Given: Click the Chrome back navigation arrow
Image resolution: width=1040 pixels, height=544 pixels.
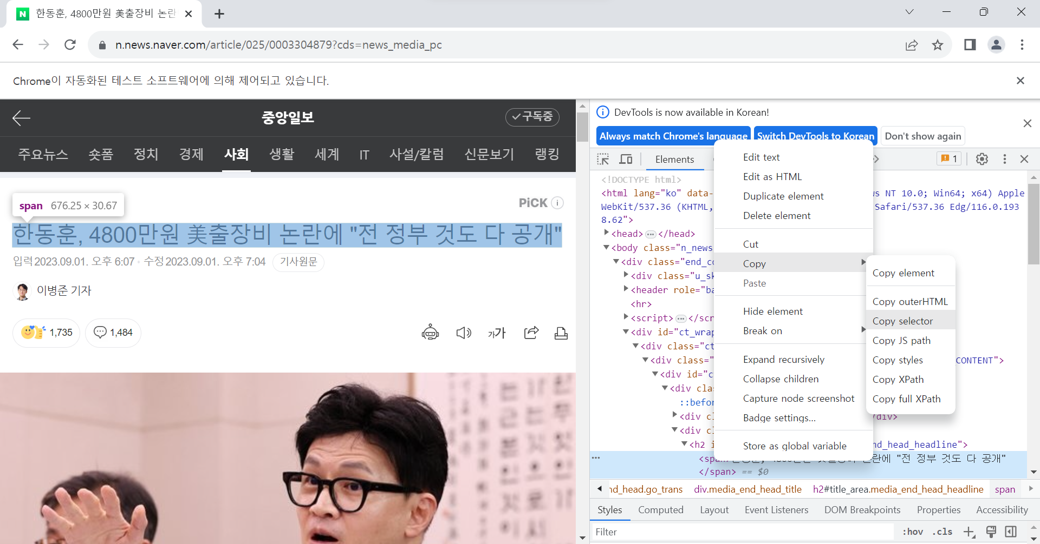Looking at the screenshot, I should click(x=18, y=45).
